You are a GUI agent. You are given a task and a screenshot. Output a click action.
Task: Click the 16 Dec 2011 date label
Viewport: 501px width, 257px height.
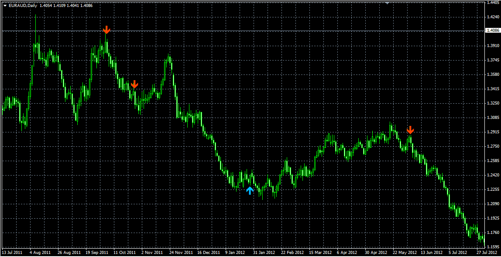coord(209,253)
